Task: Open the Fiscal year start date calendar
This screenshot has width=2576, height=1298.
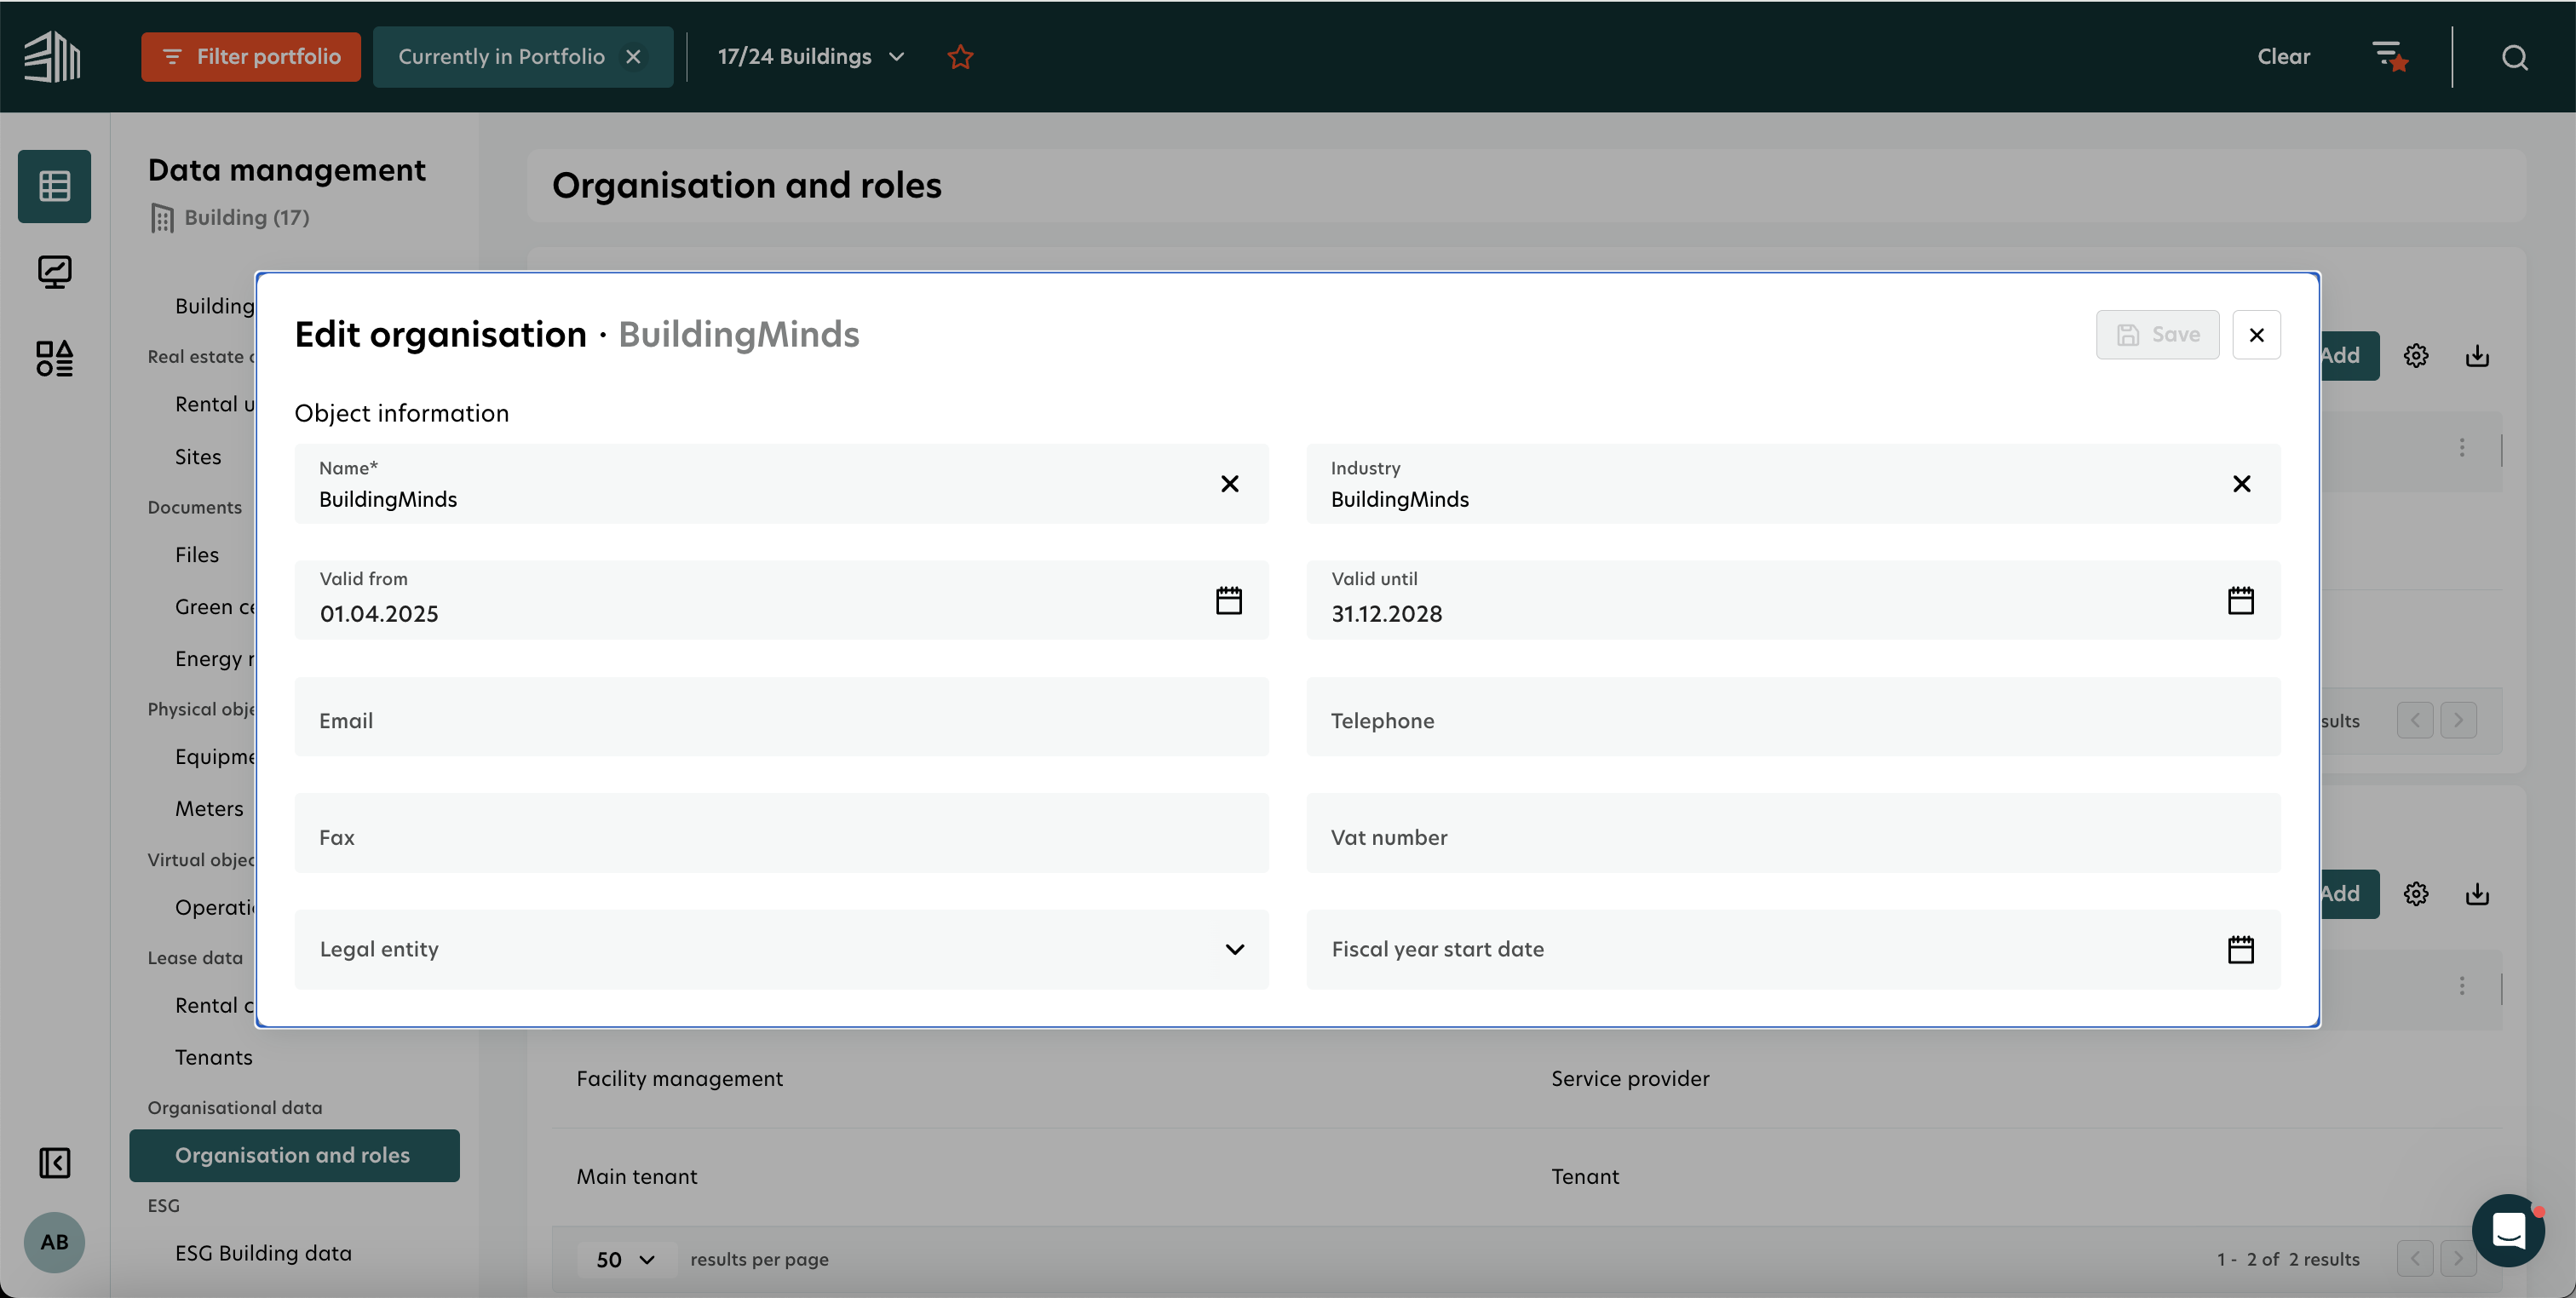Action: 2240,949
